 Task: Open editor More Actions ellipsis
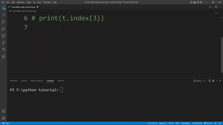pos(220,7)
